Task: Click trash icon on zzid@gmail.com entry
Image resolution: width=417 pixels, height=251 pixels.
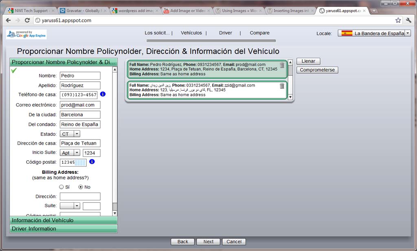Action: [282, 86]
